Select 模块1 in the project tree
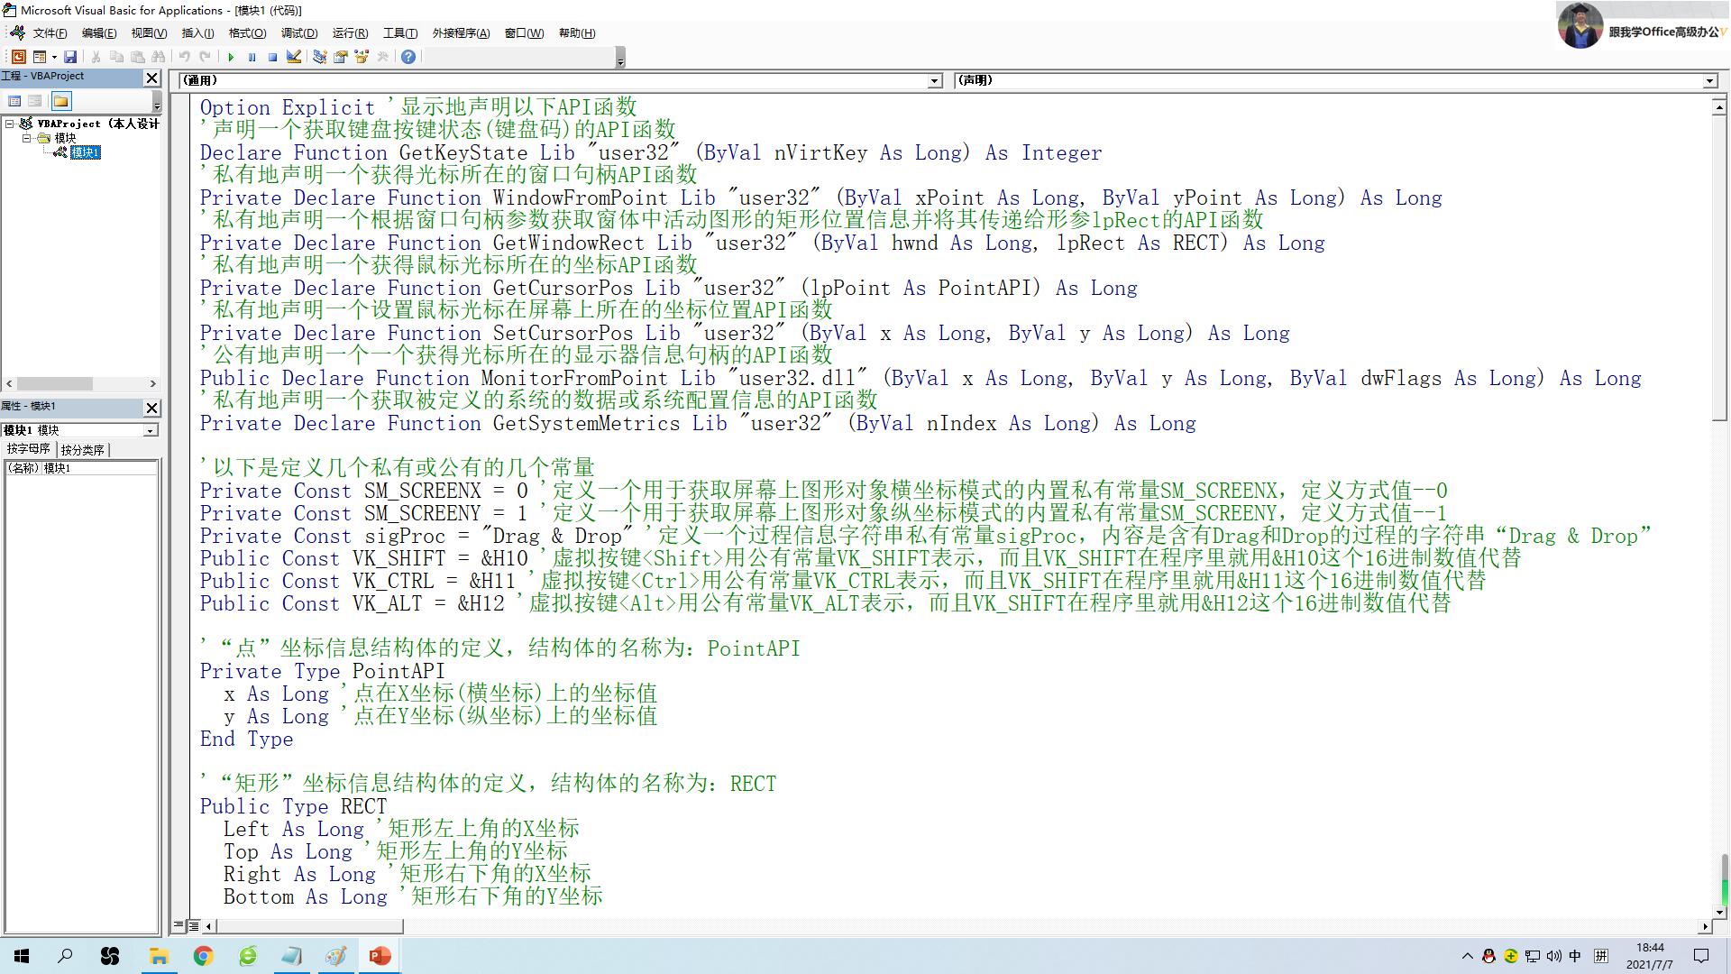This screenshot has height=974, width=1731. click(85, 152)
